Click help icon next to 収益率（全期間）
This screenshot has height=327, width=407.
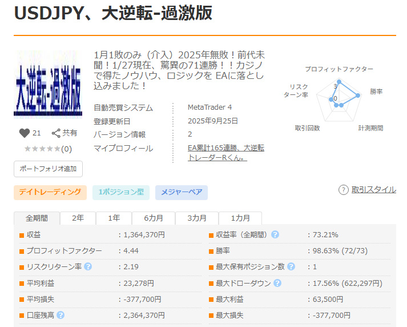pos(275,234)
